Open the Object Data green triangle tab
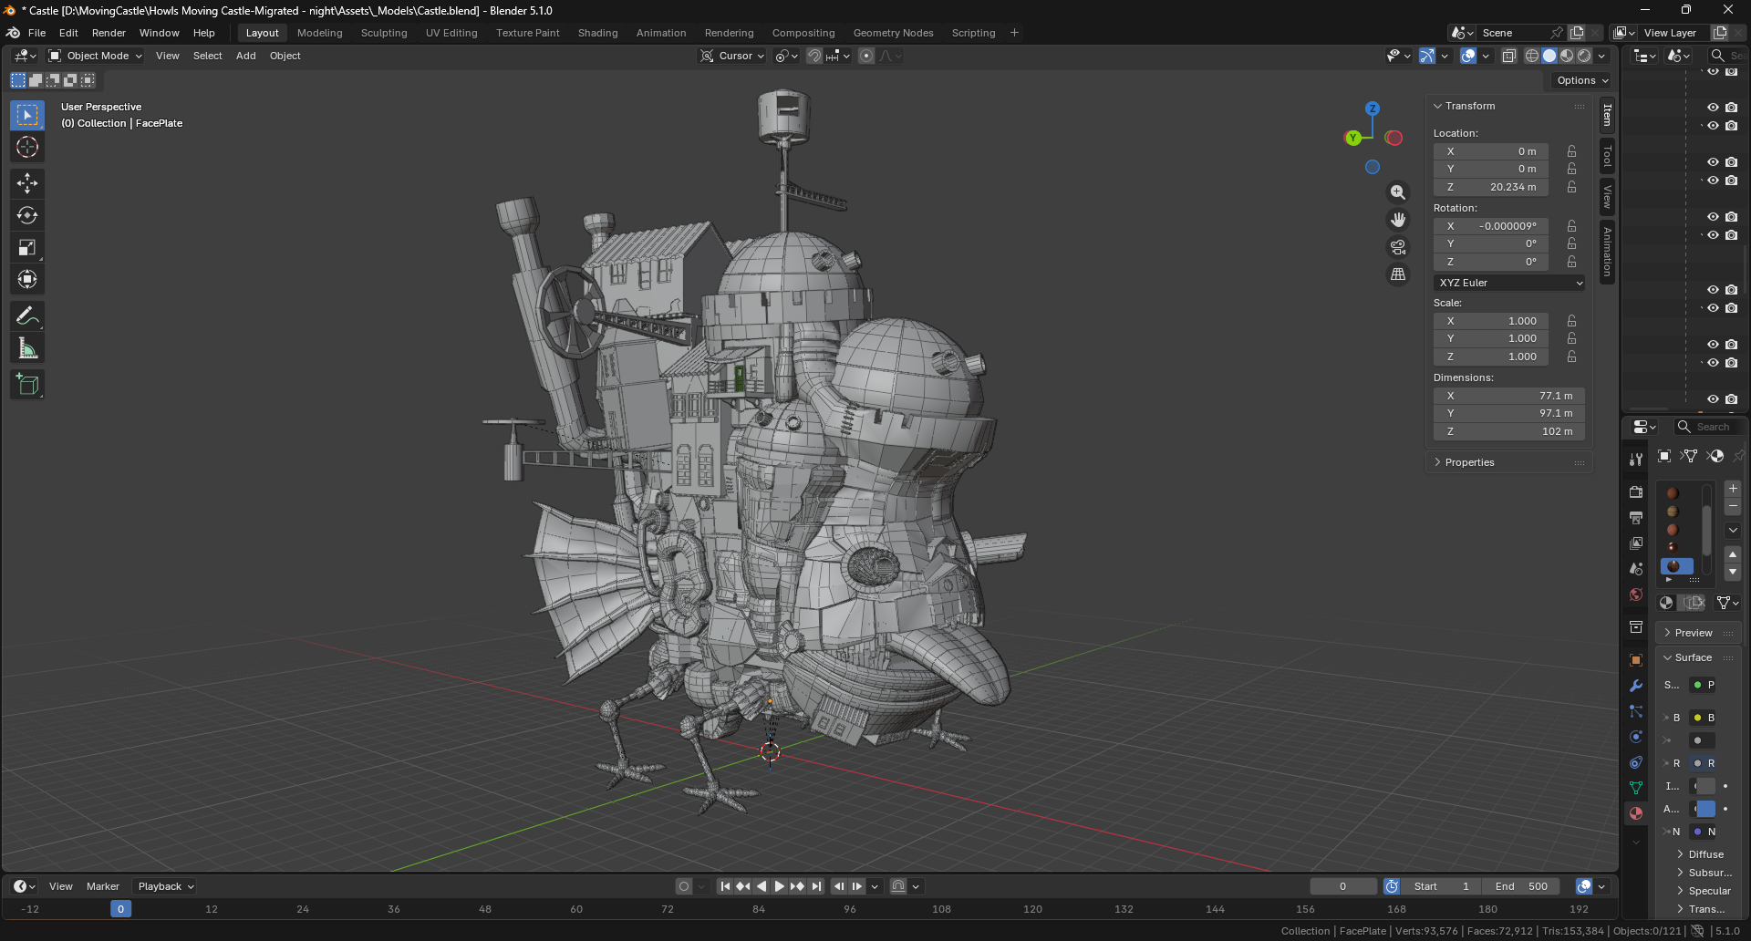Image resolution: width=1751 pixels, height=941 pixels. 1636,788
